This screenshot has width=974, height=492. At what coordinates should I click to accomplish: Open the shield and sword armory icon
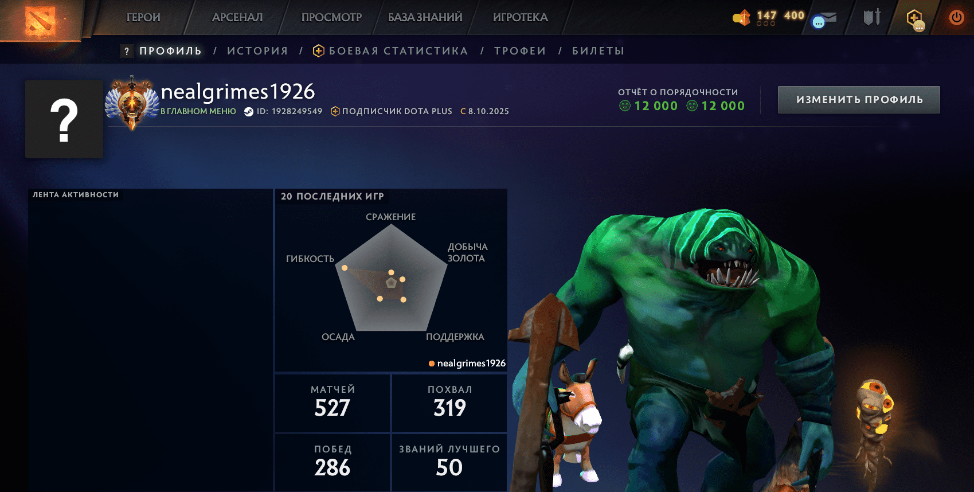tap(872, 17)
